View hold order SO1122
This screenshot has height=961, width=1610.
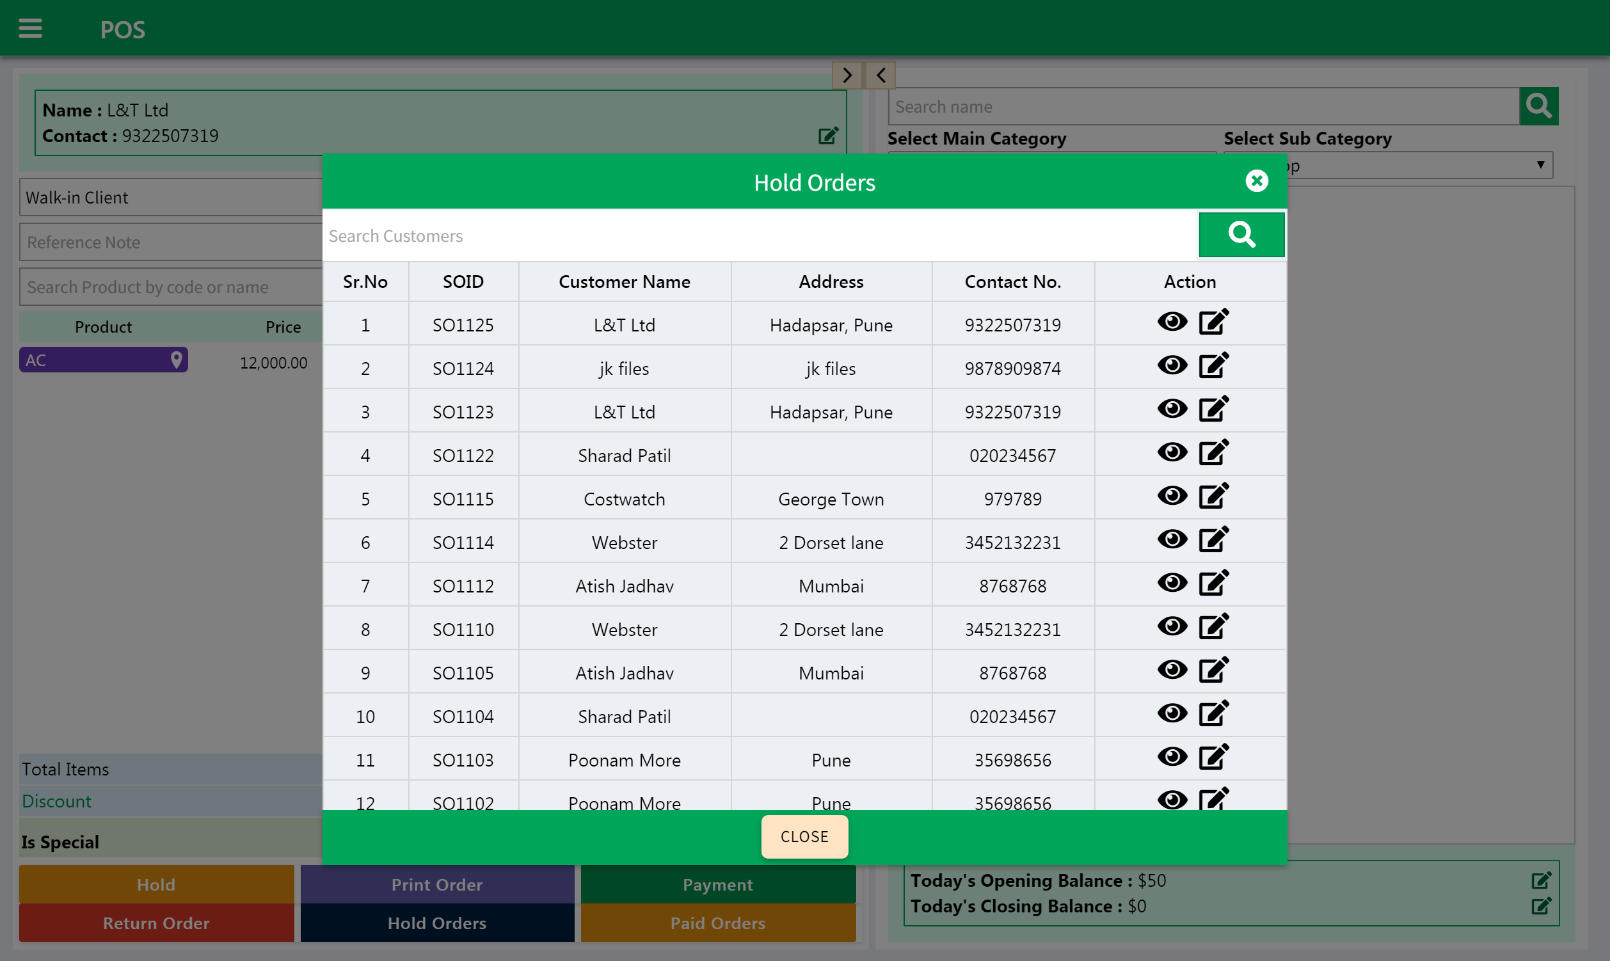pyautogui.click(x=1172, y=452)
